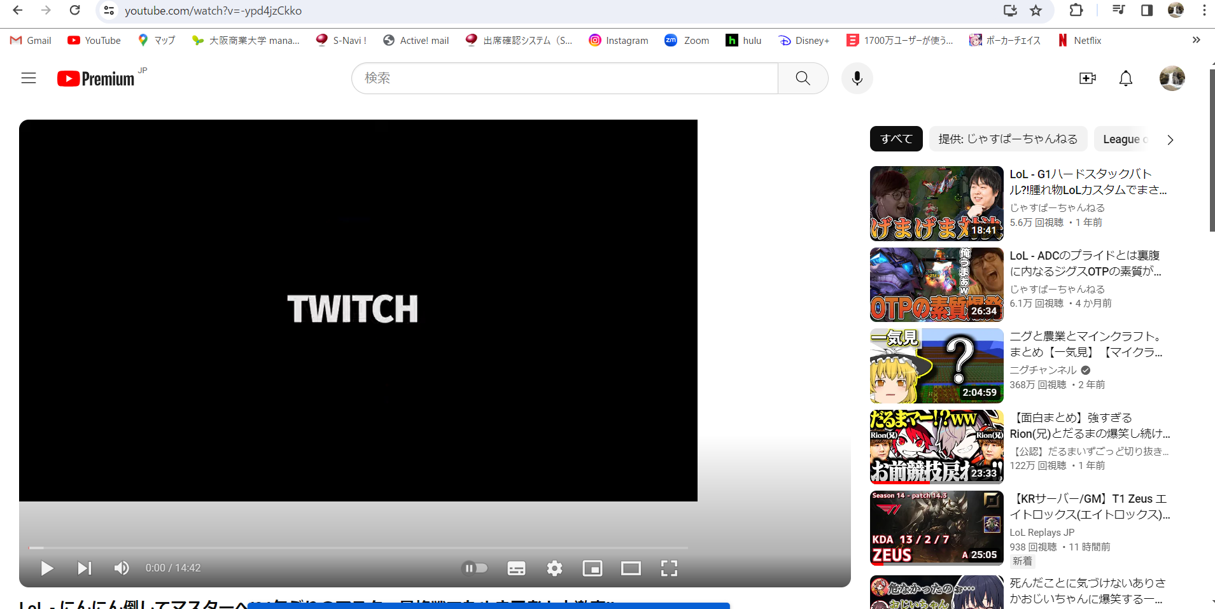The image size is (1215, 609).
Task: Open the YouTube hamburger guide menu
Action: pyautogui.click(x=29, y=78)
